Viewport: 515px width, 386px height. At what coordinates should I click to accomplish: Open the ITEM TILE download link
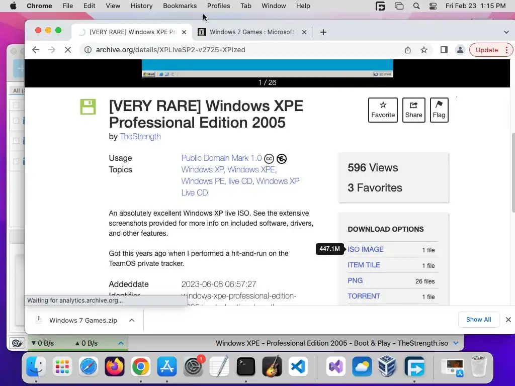click(364, 265)
